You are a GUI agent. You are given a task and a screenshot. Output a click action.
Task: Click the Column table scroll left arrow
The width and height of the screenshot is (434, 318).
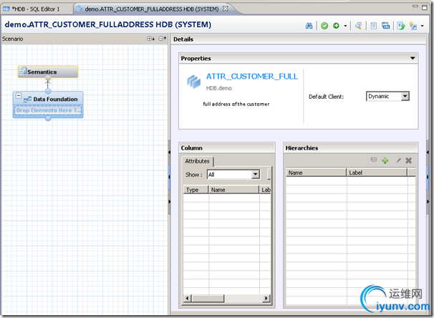188,298
